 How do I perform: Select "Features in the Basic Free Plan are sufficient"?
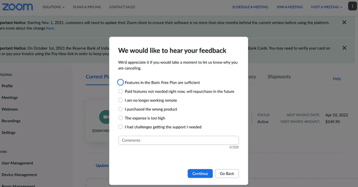121,83
